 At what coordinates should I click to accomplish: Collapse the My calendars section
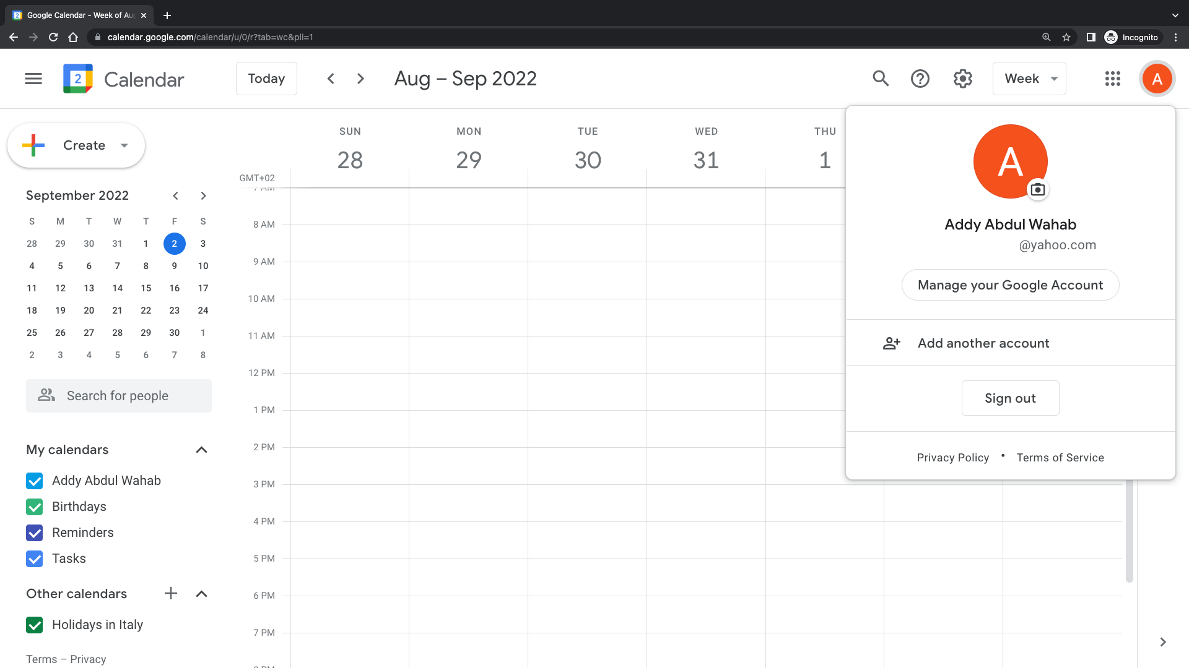pyautogui.click(x=201, y=450)
